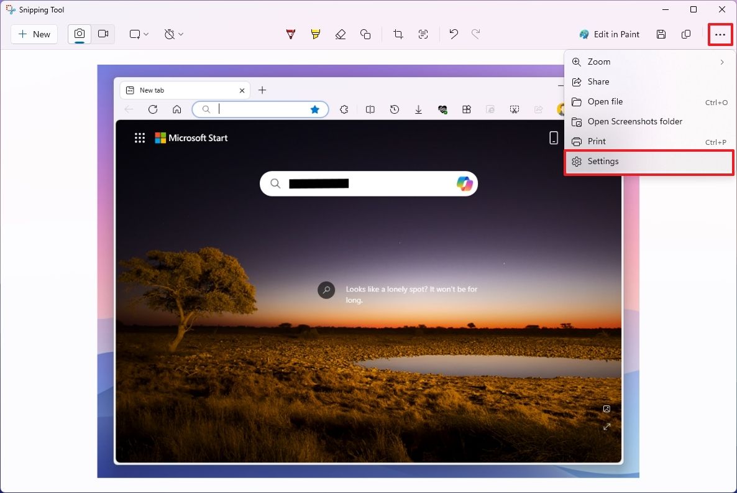737x493 pixels.
Task: Save the snip
Action: [x=661, y=34]
